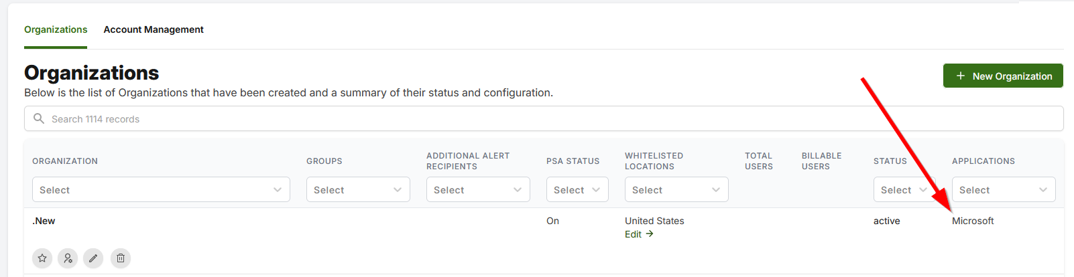Click the star favorite icon for .New
The height and width of the screenshot is (277, 1074).
click(x=42, y=258)
